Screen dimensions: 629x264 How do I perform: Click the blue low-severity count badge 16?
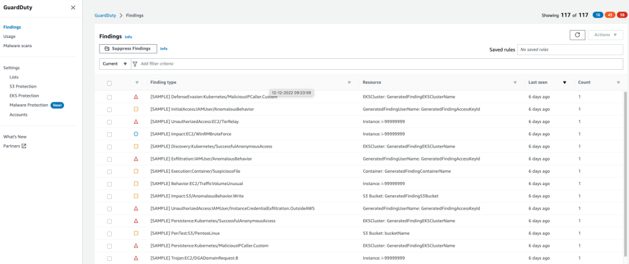(x=597, y=15)
